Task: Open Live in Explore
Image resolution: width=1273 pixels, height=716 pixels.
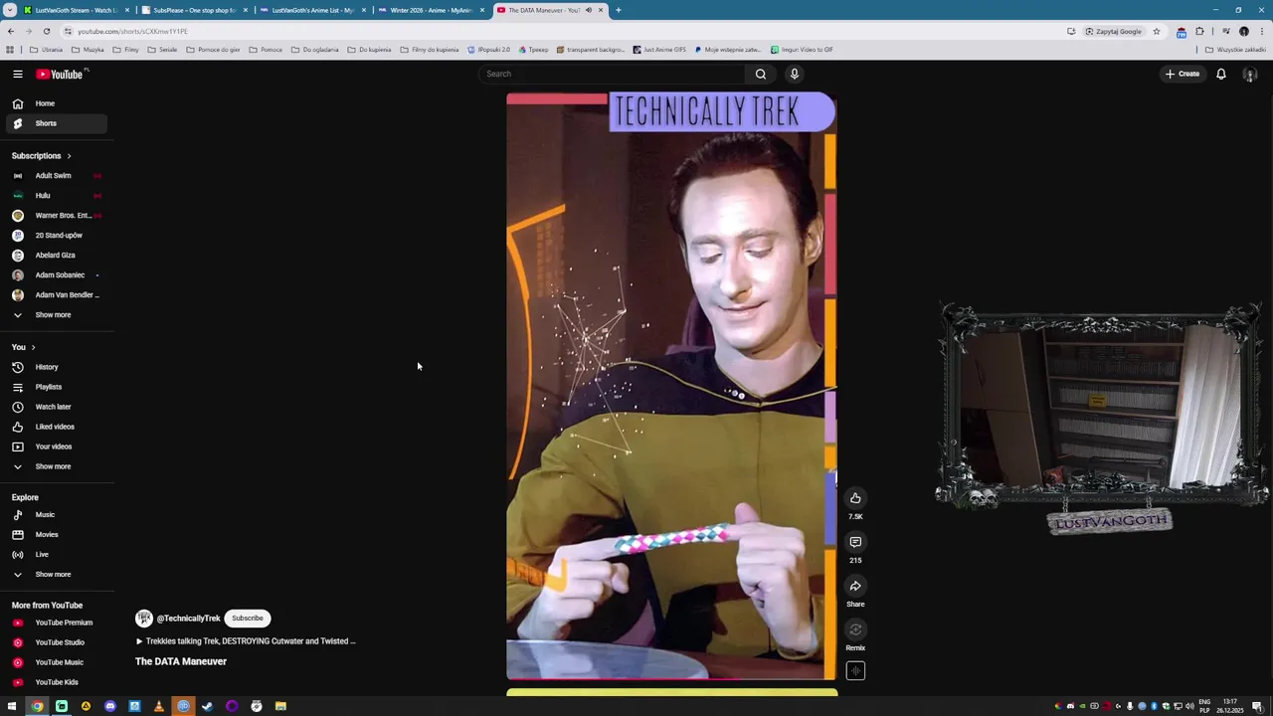Action: [56, 555]
